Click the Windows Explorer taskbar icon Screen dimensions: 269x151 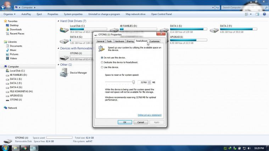[16, 148]
